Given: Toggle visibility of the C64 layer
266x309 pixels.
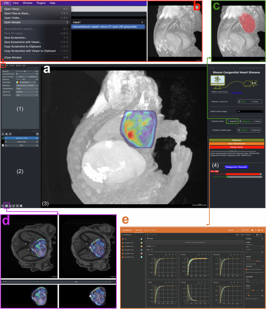Looking at the screenshot, I should [6, 146].
